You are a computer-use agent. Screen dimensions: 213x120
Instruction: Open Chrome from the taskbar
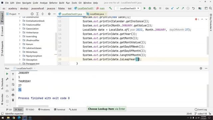coord(14,118)
